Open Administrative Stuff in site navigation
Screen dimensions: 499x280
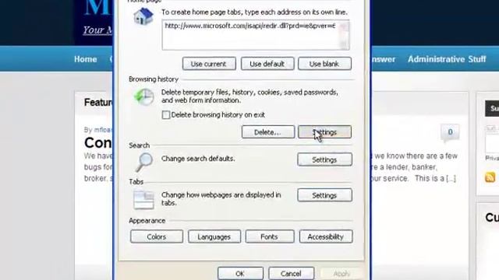pyautogui.click(x=447, y=59)
